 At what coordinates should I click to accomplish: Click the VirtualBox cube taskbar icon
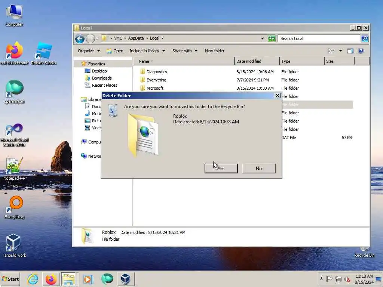[x=126, y=279]
